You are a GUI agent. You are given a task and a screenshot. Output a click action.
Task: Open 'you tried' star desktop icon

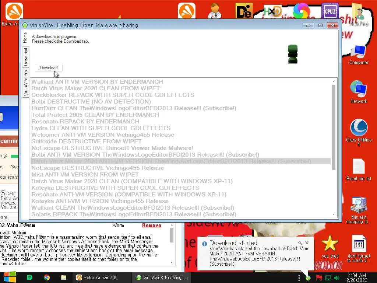pos(330,247)
